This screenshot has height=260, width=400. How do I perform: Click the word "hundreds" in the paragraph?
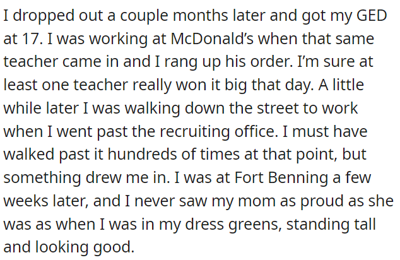click(x=143, y=155)
